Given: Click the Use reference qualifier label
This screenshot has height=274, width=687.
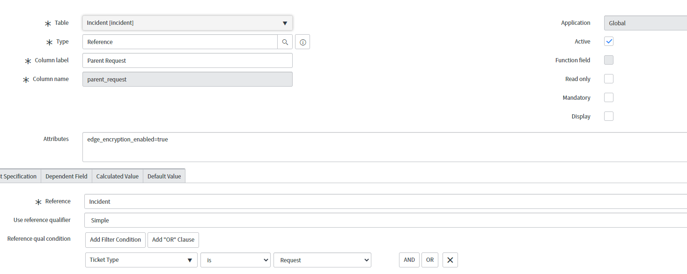Looking at the screenshot, I should [x=42, y=220].
